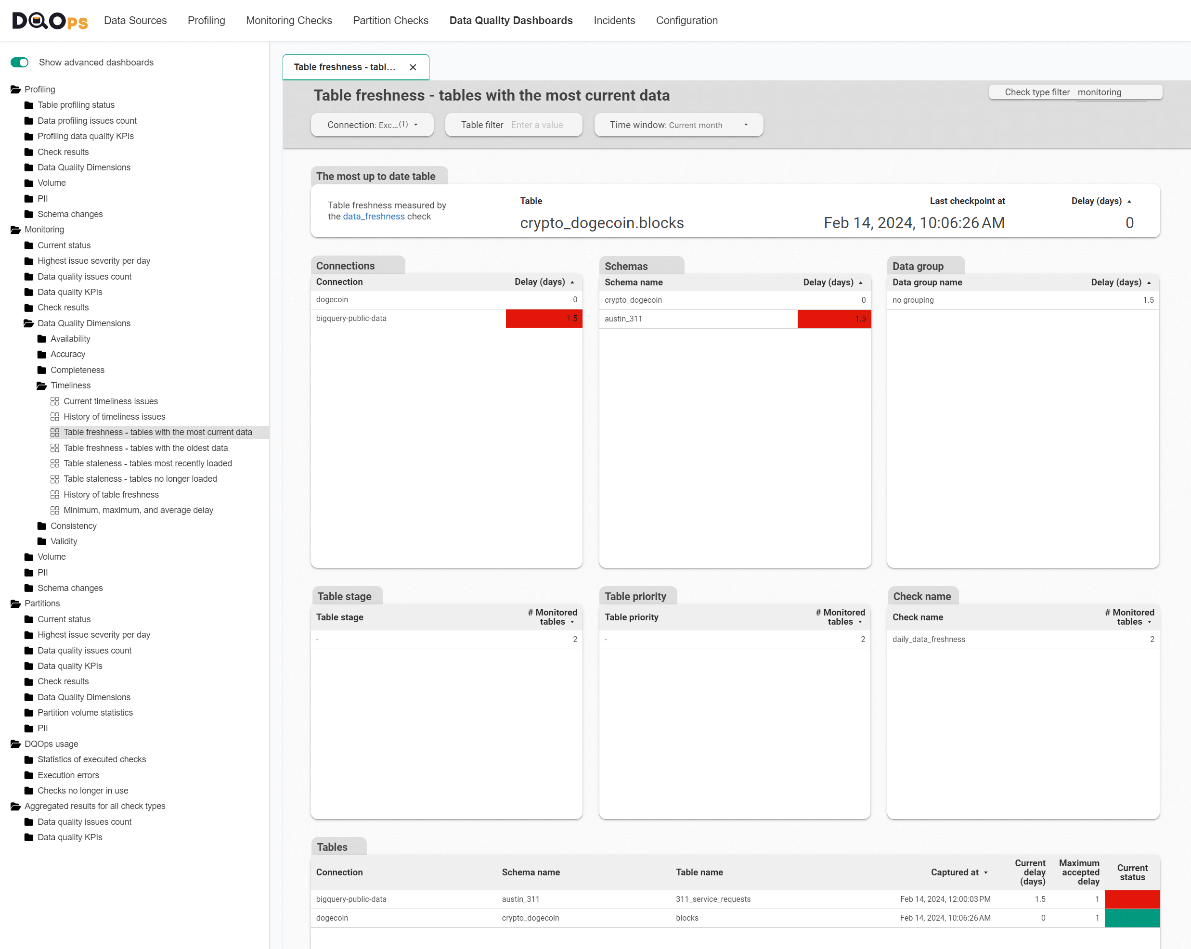1191x949 pixels.
Task: Open the Captured at sort dropdown in Tables
Action: pos(986,872)
